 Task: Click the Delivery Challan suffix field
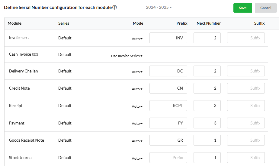[246, 71]
